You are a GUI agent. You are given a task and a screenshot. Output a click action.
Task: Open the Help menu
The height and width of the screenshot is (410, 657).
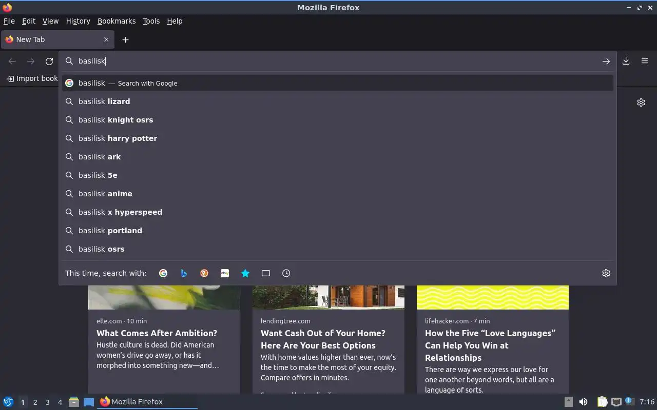click(175, 21)
